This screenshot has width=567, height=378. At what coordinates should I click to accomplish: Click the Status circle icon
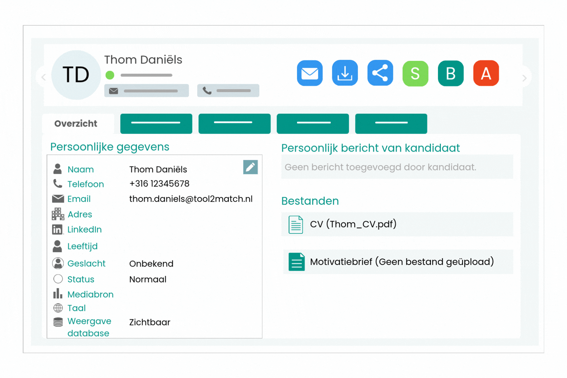click(x=58, y=279)
